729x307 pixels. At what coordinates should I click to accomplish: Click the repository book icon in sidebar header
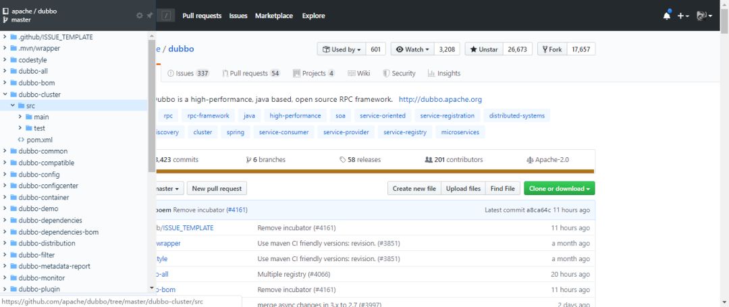pyautogui.click(x=5, y=11)
